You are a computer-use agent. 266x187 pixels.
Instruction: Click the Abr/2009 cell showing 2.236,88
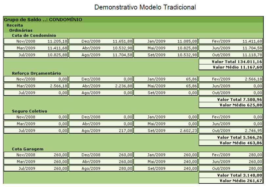click(x=101, y=86)
